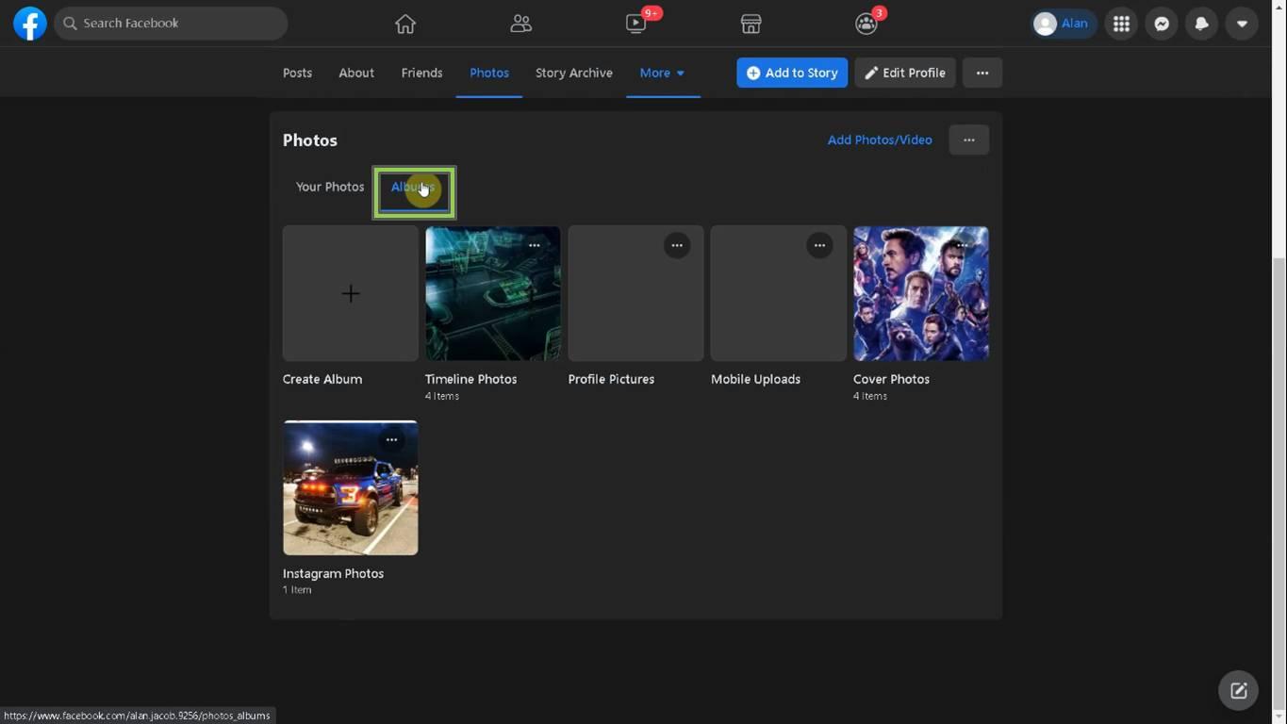Open the Instagram Photos album thumbnail

pyautogui.click(x=350, y=487)
